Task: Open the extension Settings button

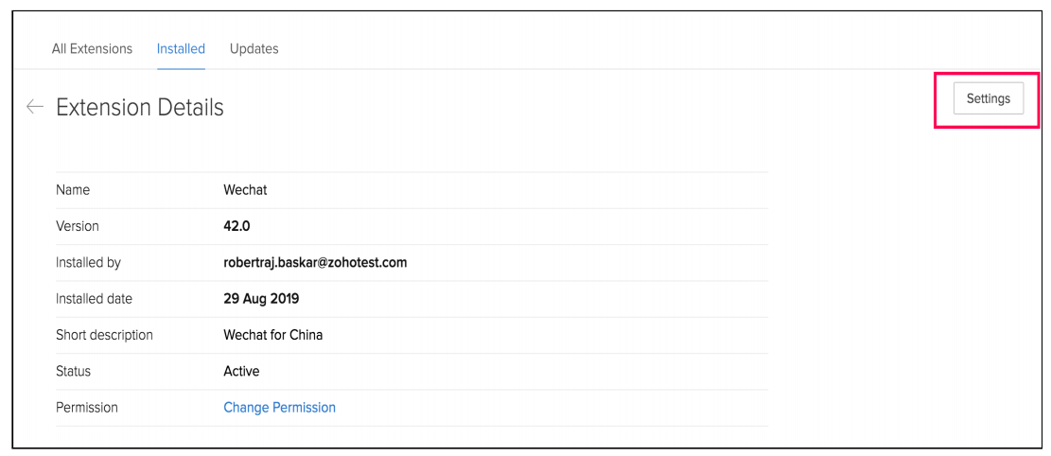Action: tap(988, 98)
